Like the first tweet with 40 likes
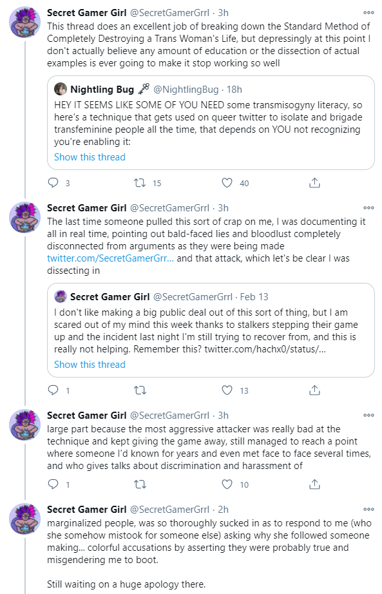The height and width of the screenshot is (594, 382). point(227,183)
